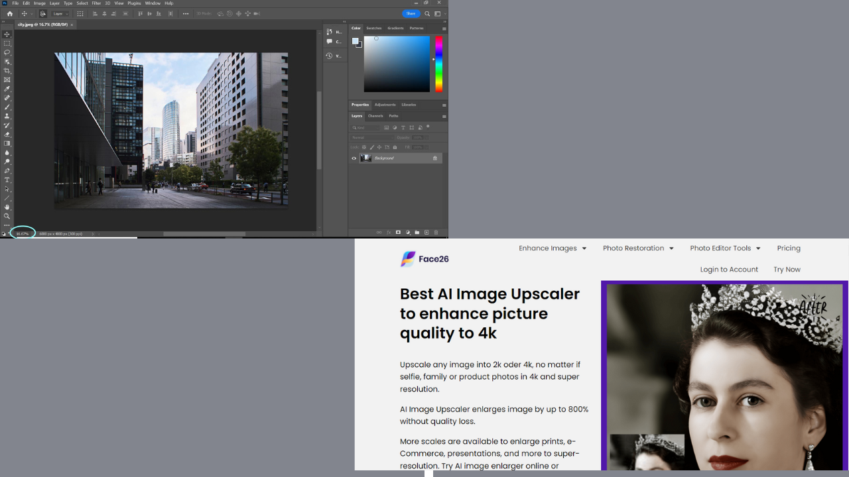Click the hue spectrum slider in Color panel
This screenshot has height=477, width=849.
[438, 64]
